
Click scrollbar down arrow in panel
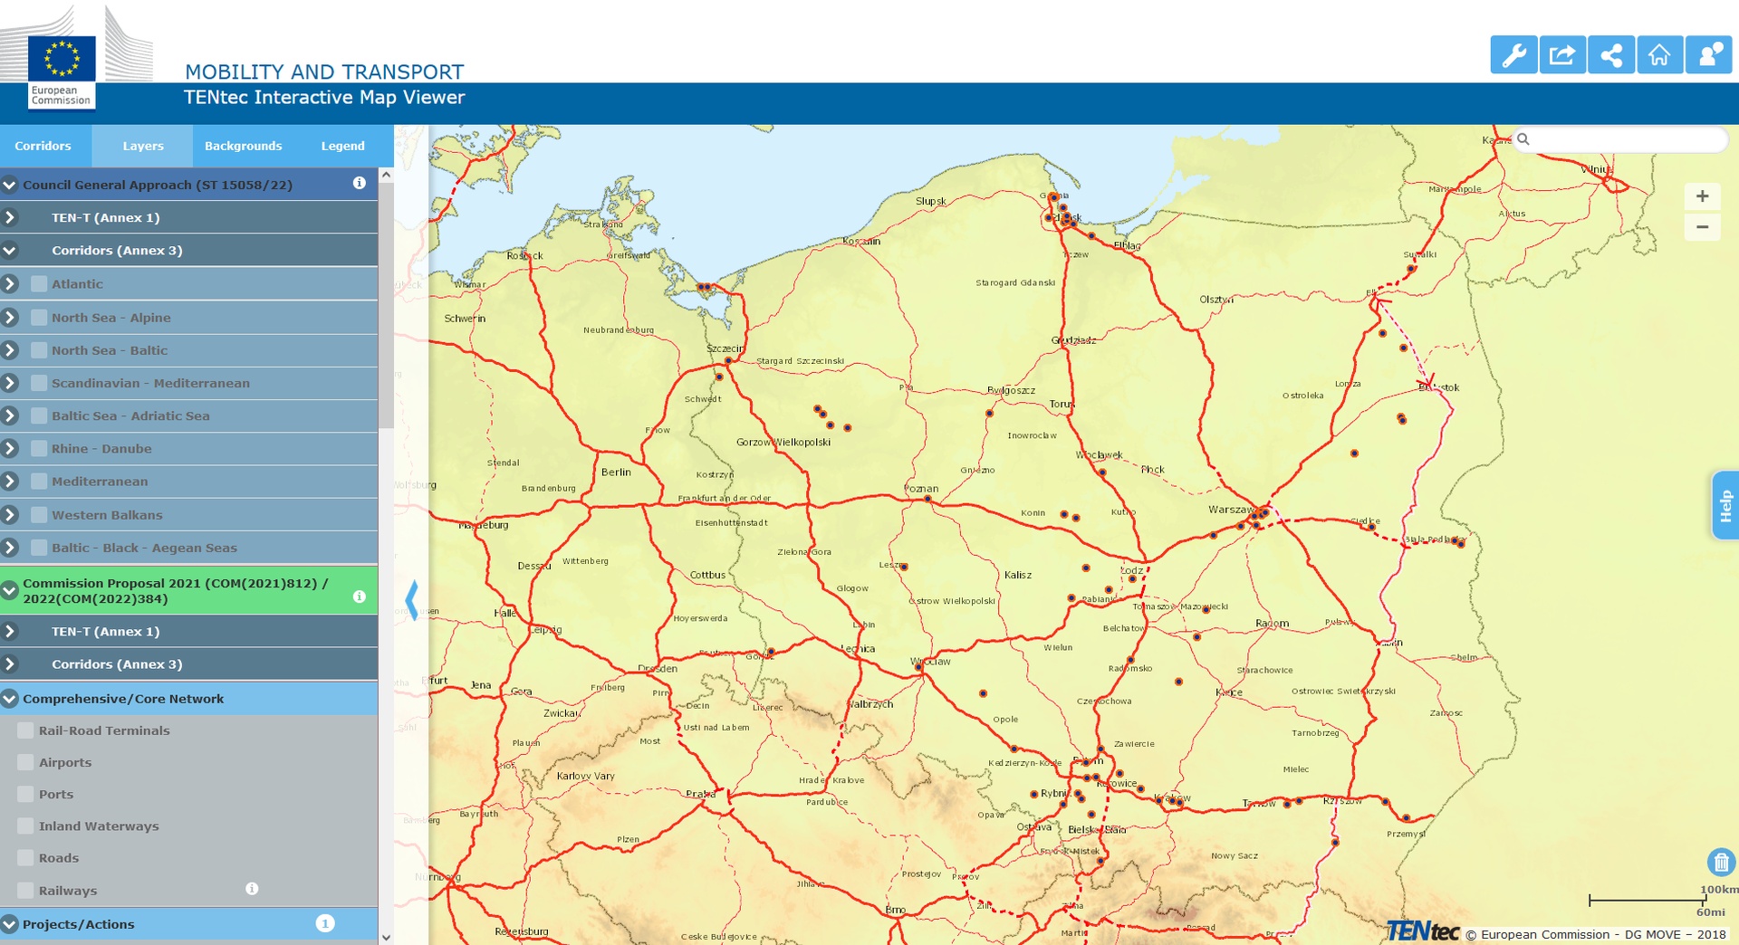pos(386,937)
